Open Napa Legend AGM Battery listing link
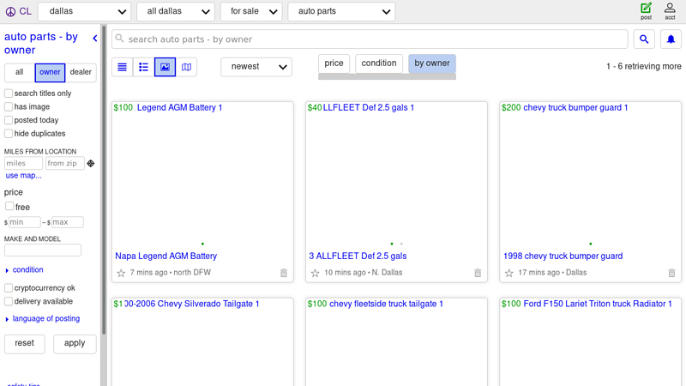This screenshot has width=686, height=386. coord(165,256)
